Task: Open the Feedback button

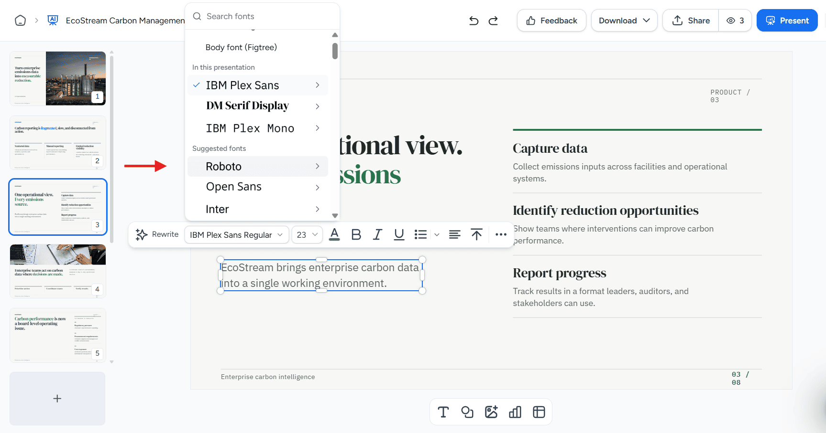Action: pos(551,21)
